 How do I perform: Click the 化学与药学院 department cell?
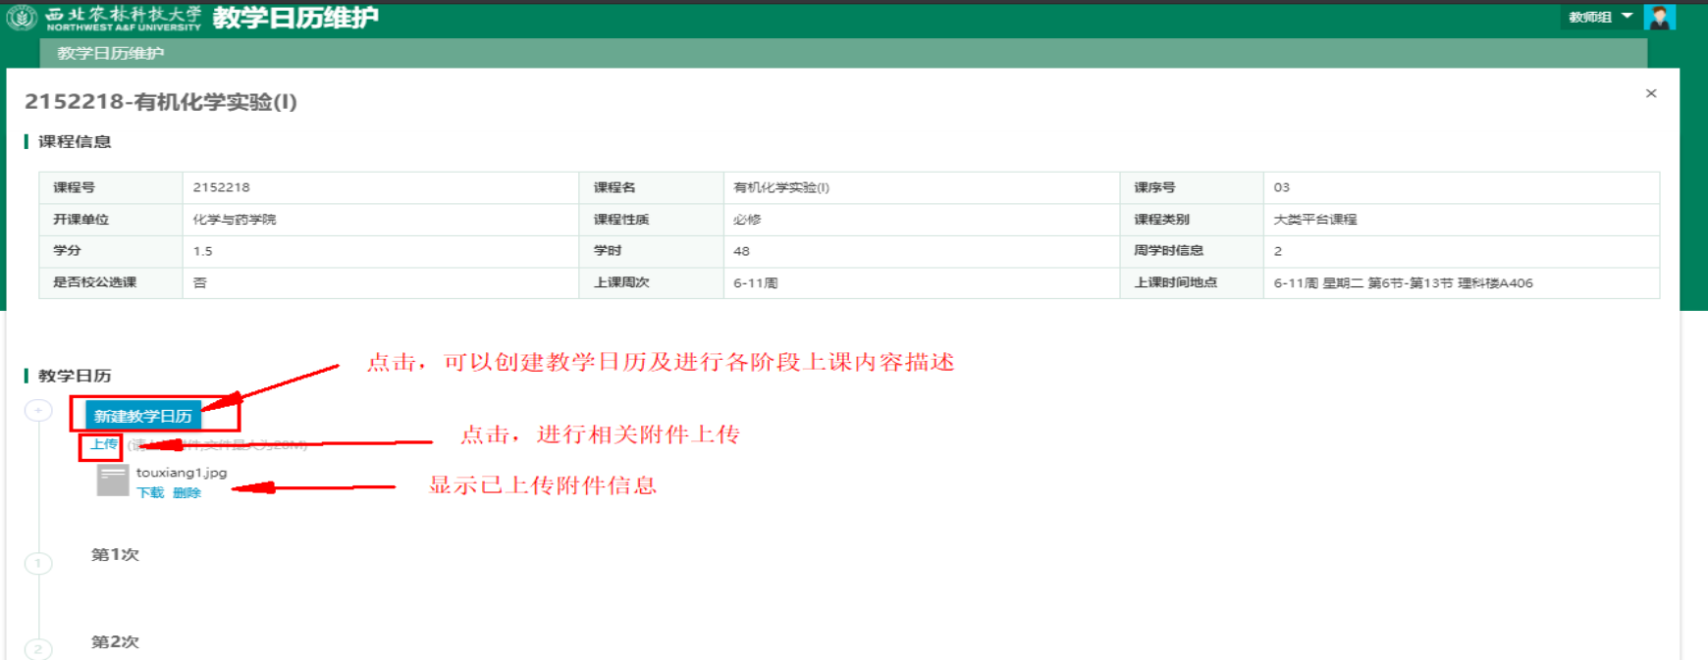pyautogui.click(x=235, y=220)
